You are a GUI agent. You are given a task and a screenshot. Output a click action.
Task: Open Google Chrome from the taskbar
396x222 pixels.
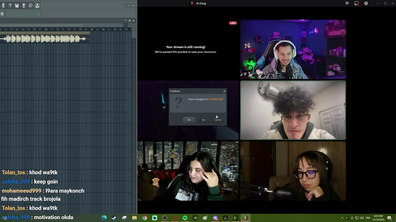tap(144, 218)
